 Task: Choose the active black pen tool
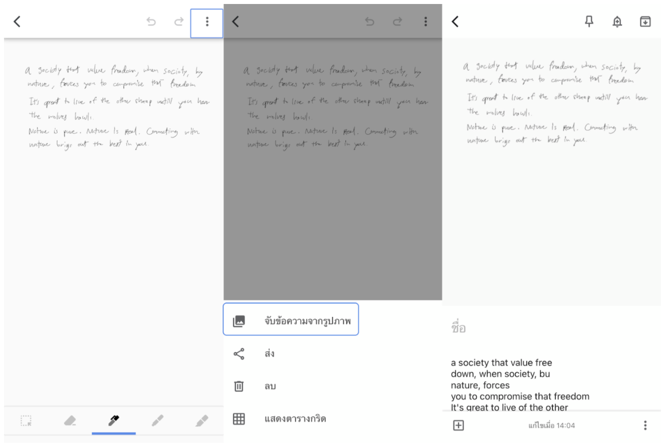click(113, 420)
